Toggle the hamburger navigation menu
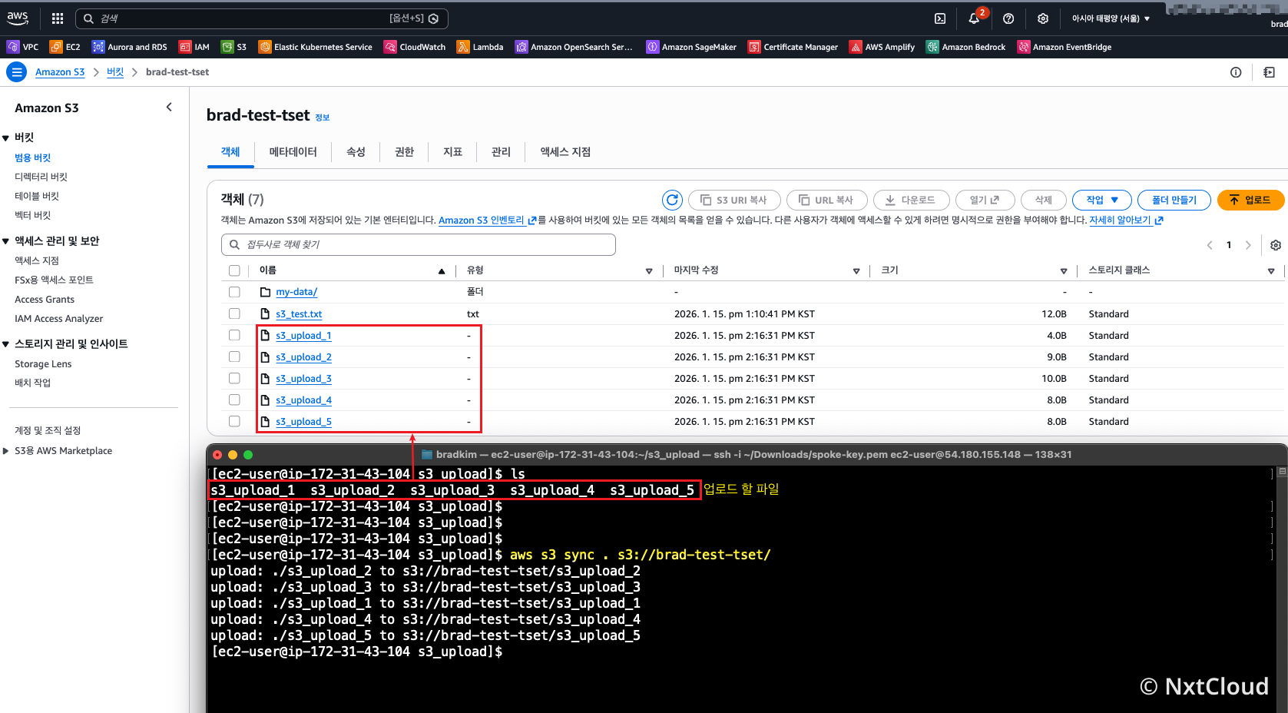Image resolution: width=1288 pixels, height=713 pixels. point(16,72)
